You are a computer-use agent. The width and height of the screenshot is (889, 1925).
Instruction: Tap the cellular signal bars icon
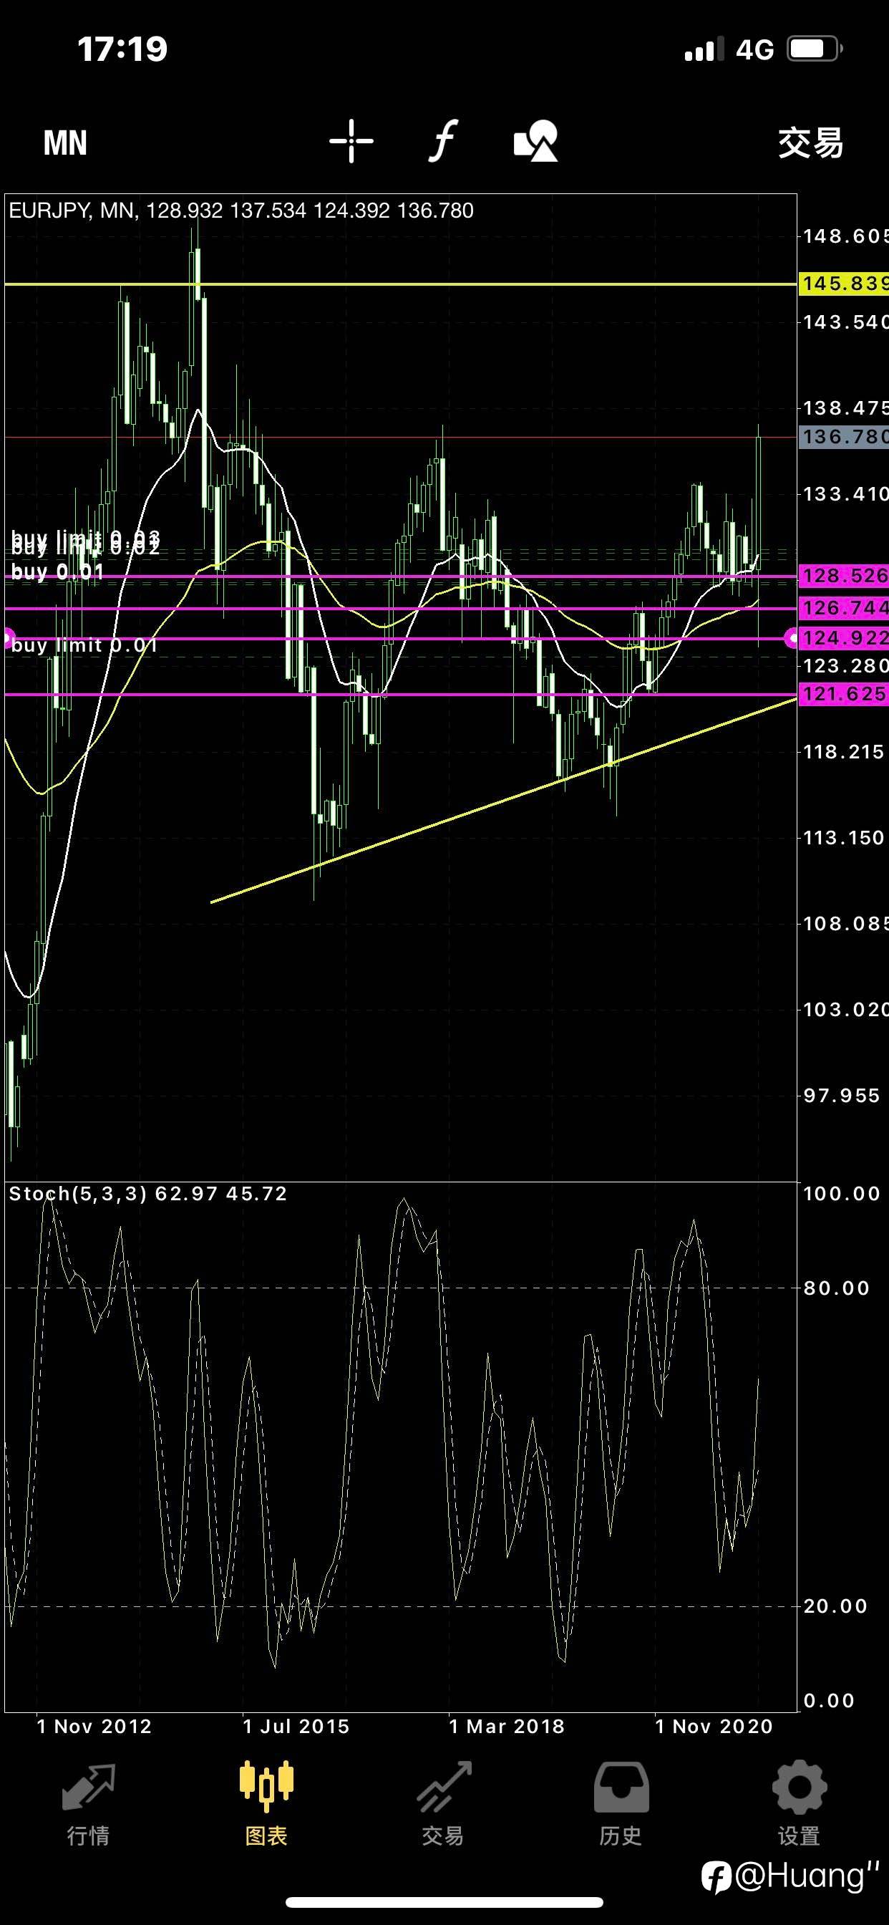(704, 49)
